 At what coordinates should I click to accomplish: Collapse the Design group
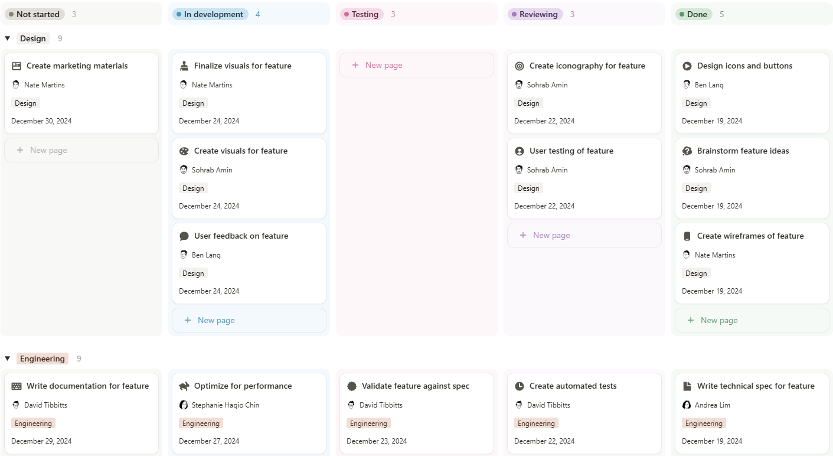click(x=8, y=38)
